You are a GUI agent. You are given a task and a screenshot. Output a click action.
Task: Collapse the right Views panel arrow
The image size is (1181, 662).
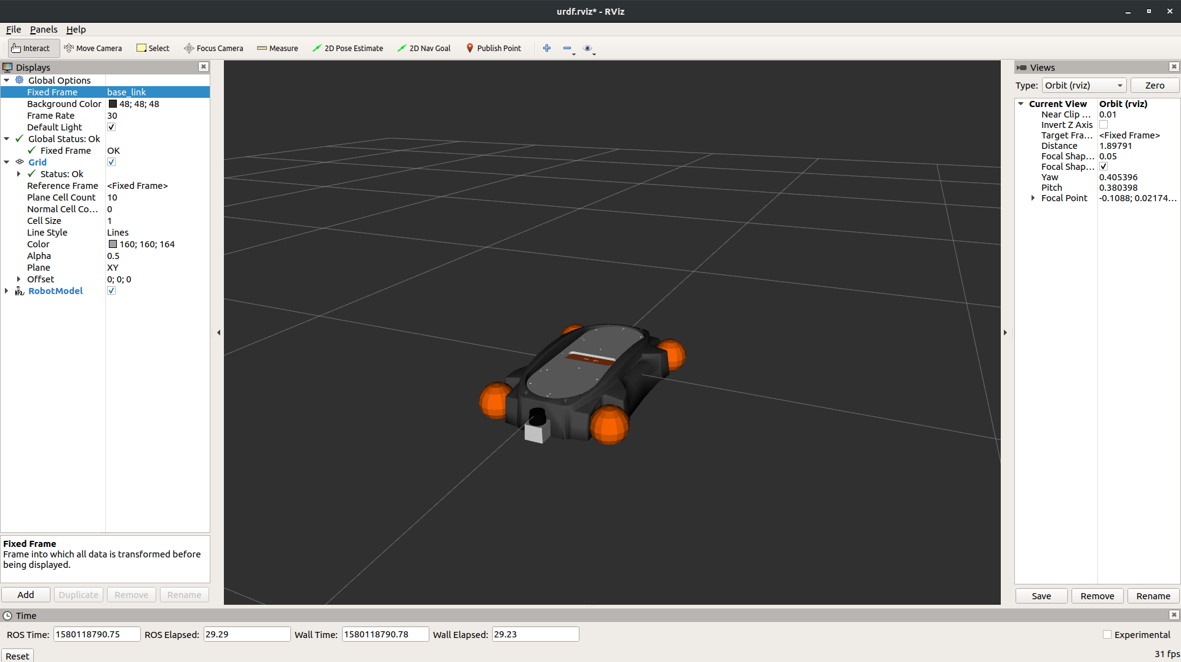[1006, 332]
